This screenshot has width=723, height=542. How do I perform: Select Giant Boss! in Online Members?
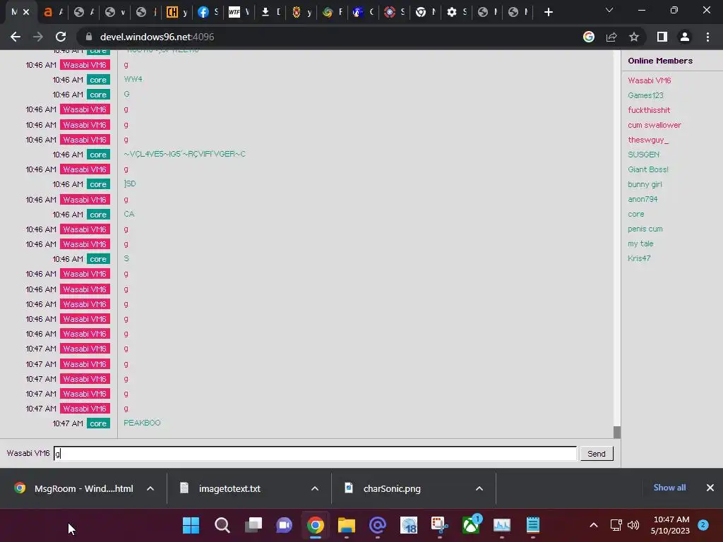648,169
